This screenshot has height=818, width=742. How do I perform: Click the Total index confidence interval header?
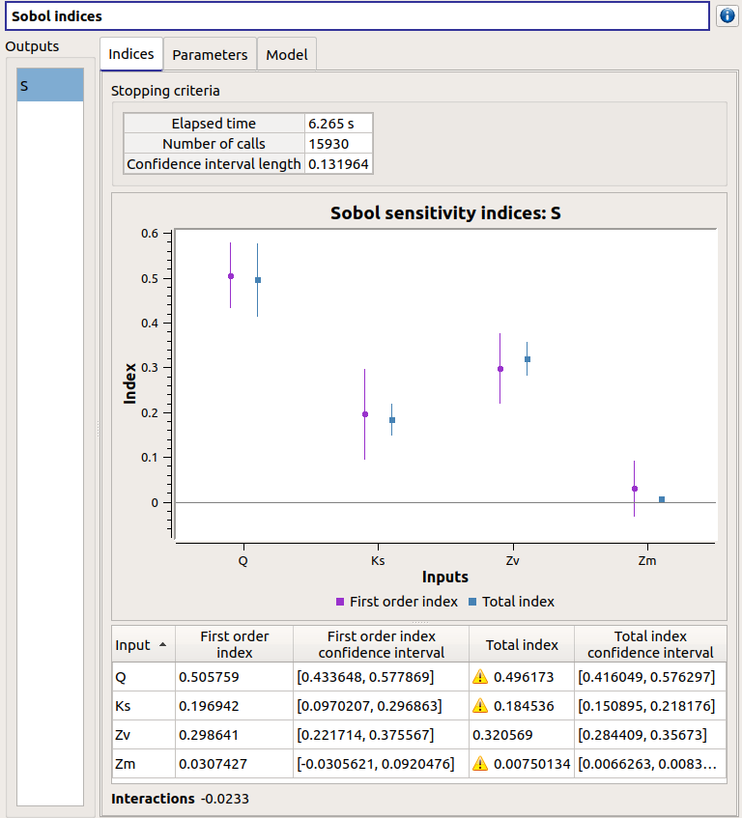coord(650,644)
